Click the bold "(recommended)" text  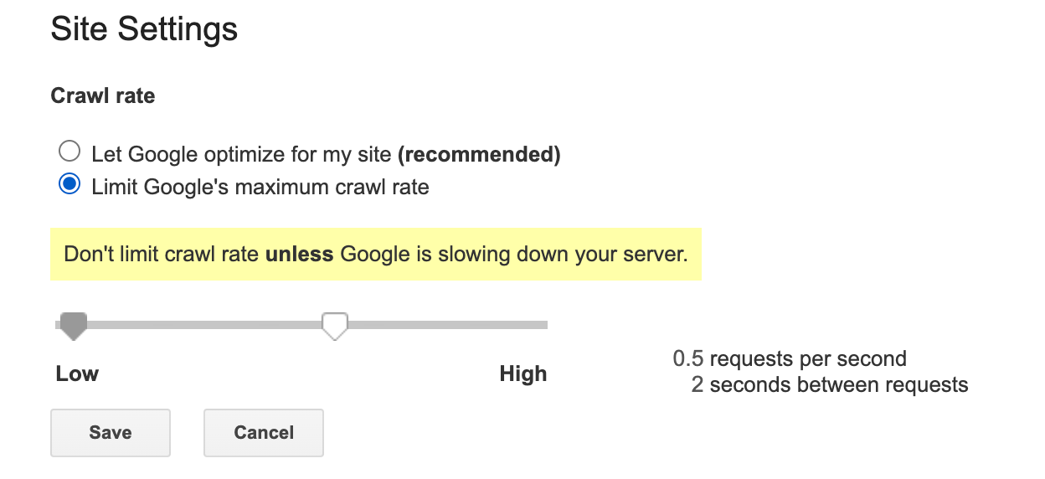coord(478,154)
